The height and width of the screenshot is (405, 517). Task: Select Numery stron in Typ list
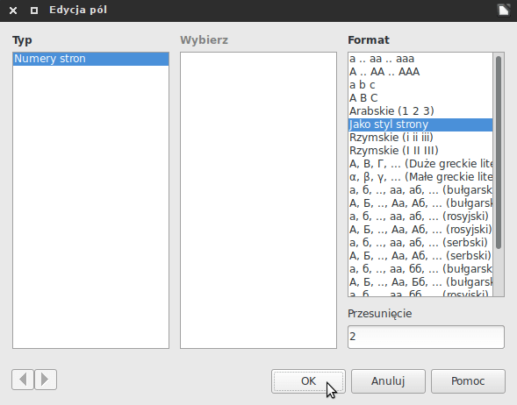click(90, 59)
